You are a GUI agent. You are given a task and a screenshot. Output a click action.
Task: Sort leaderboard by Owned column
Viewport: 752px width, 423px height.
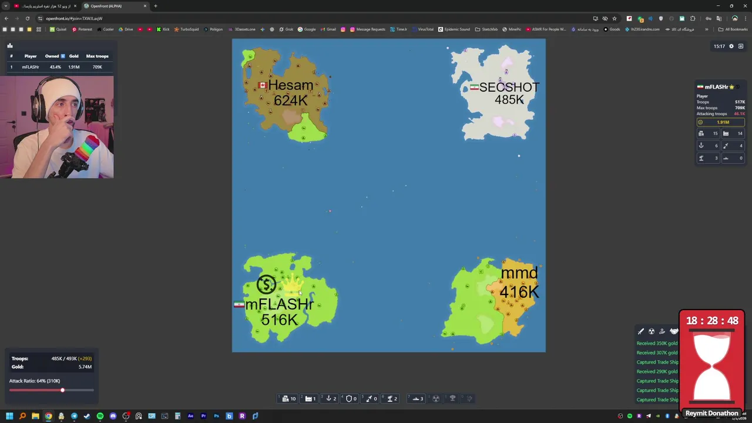55,56
